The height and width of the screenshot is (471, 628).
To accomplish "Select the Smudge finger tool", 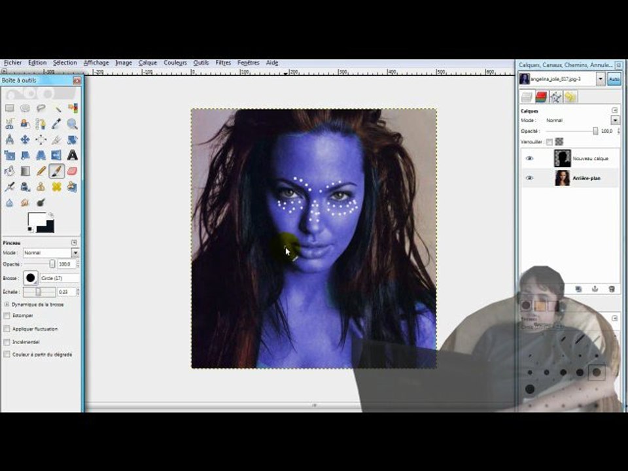I will point(26,203).
